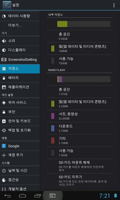Open the overflow menu (three dots)
120x200 pixels.
pos(114,5)
